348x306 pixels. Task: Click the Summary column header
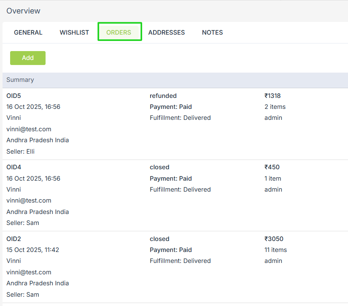coord(20,80)
